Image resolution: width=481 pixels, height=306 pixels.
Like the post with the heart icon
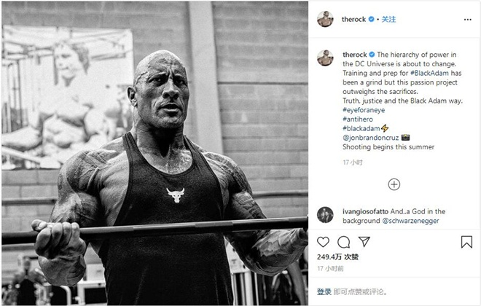pos(323,242)
